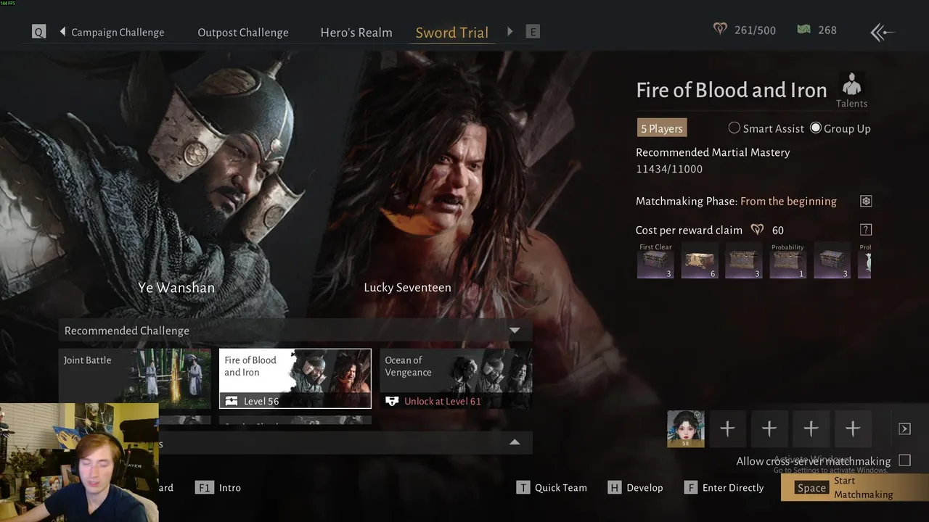Expand the collapsed section below challenges
The width and height of the screenshot is (929, 522).
tap(515, 442)
